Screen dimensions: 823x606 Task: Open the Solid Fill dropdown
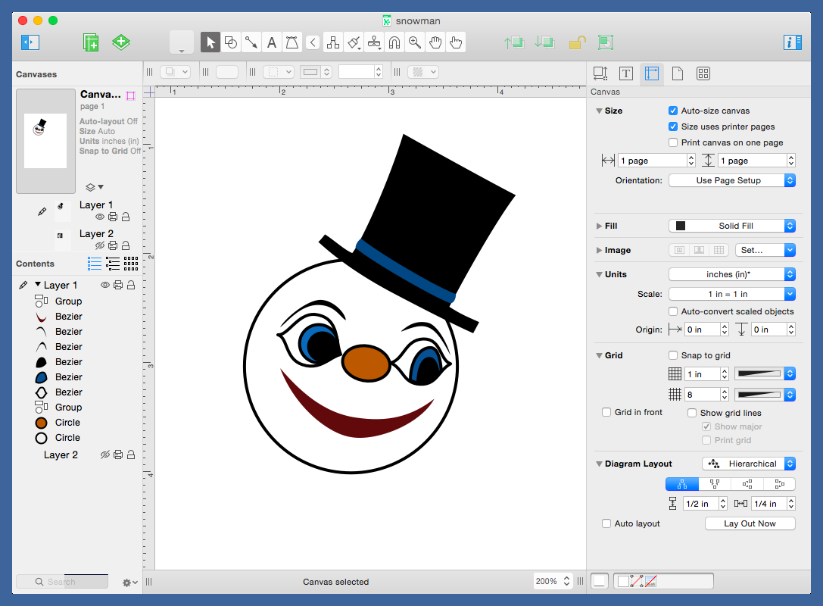[x=731, y=226]
